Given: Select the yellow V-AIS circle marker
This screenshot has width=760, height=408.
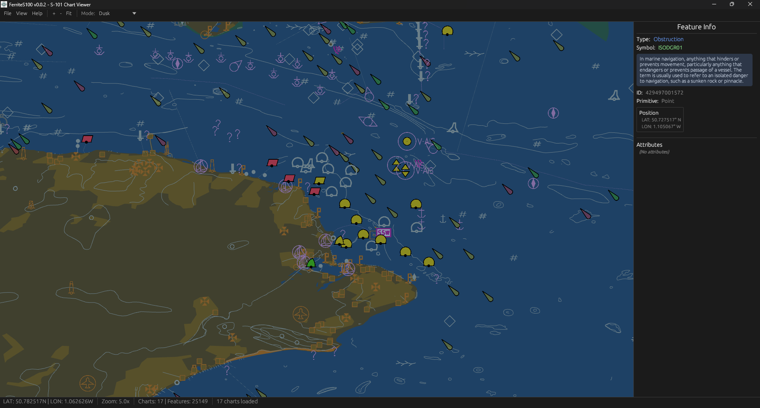Looking at the screenshot, I should coord(407,141).
